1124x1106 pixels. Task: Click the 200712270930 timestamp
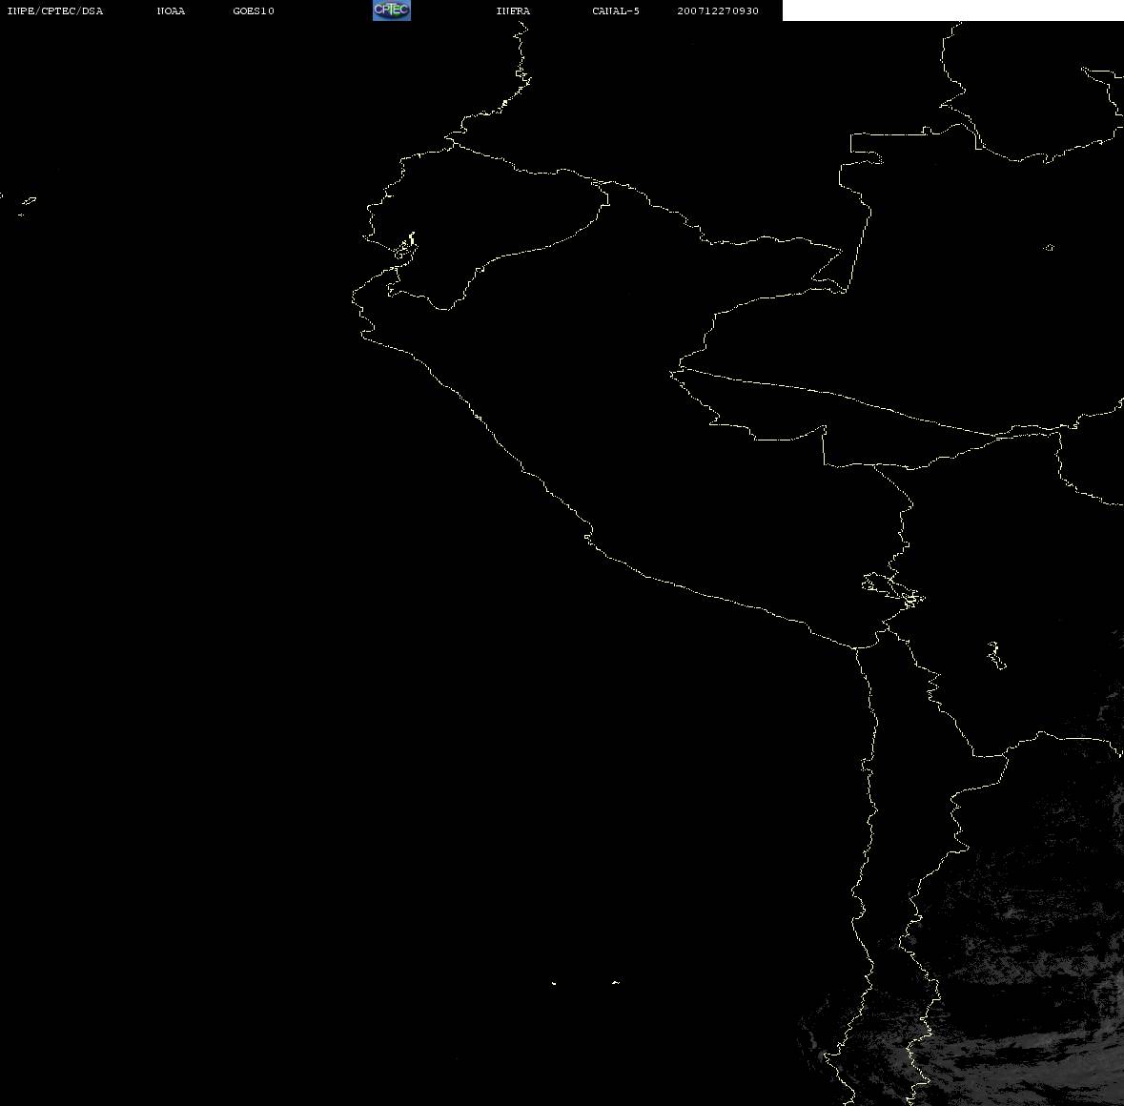718,11
